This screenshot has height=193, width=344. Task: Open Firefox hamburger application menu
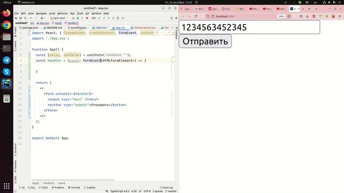[x=340, y=17]
